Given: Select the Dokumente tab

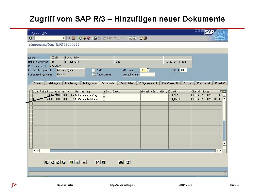Looking at the screenshot, I should coord(108,83).
